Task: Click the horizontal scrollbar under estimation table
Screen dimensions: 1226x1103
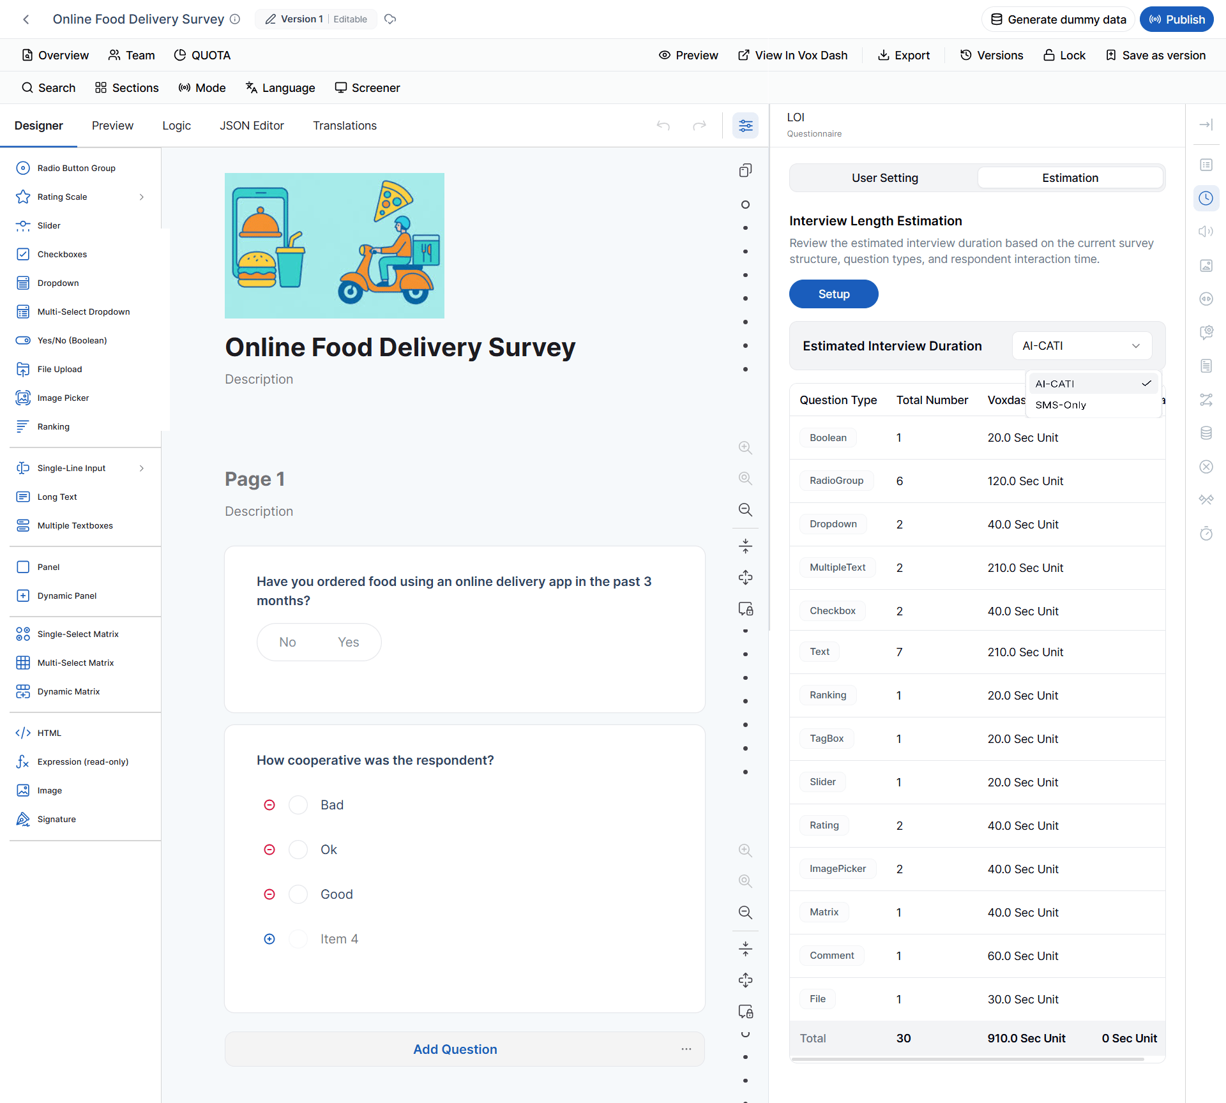Action: tap(967, 1060)
